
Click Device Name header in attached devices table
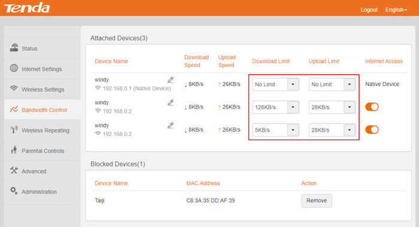tap(111, 61)
